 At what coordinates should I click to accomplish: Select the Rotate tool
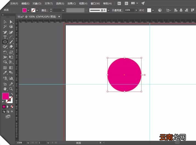[x=5, y=52]
